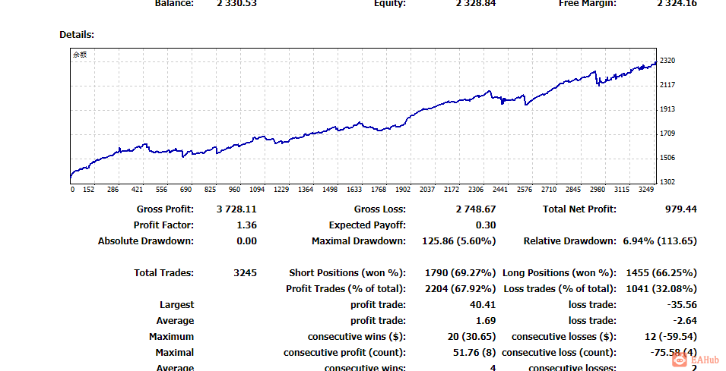
Task: Click the Total Trades: label
Action: click(x=164, y=273)
